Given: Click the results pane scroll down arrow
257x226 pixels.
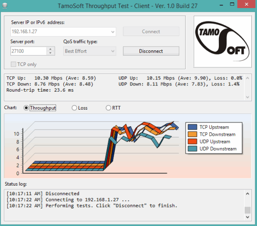Looking at the screenshot, I should pos(247,97).
